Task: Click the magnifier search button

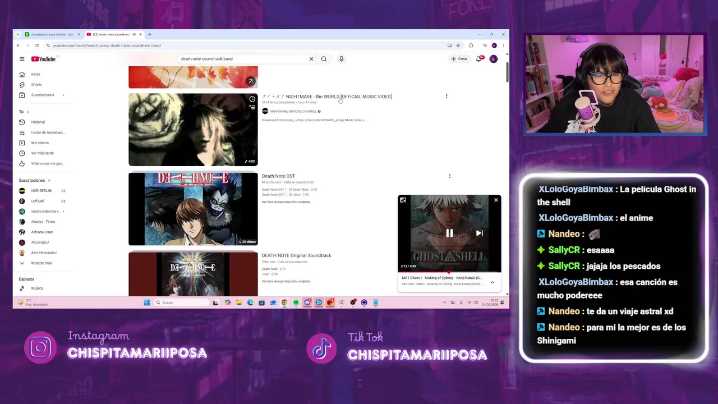Action: tap(324, 59)
